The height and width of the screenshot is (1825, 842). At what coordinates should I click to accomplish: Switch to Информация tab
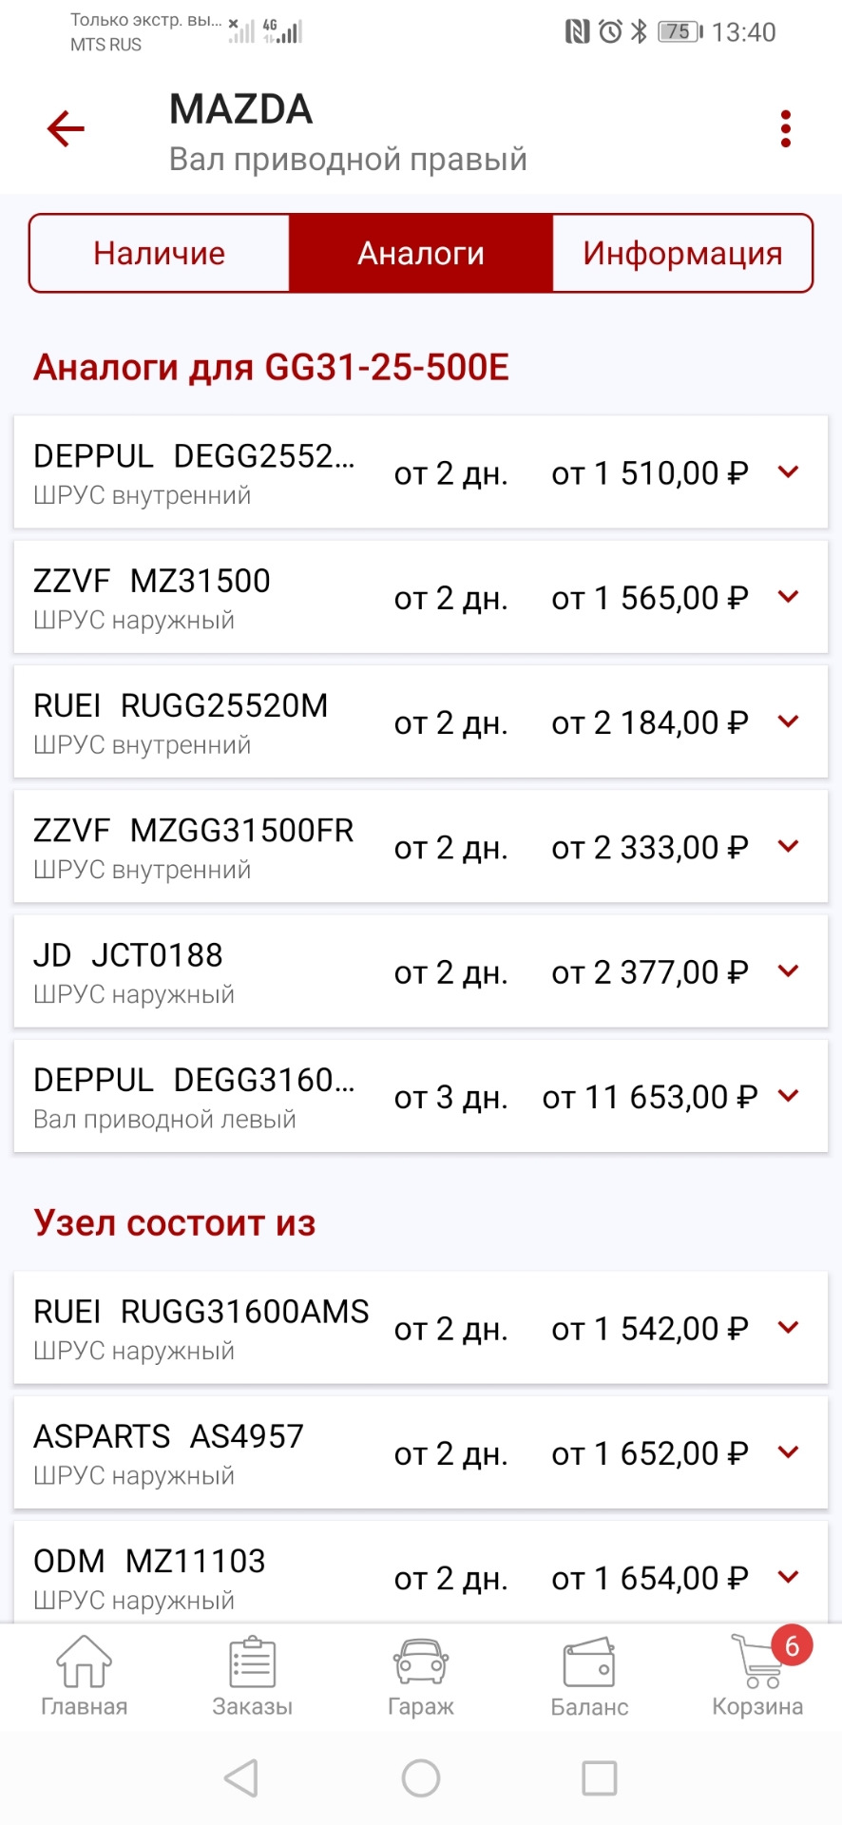(682, 253)
